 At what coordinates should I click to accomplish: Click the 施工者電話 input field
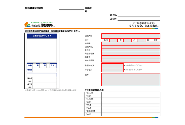point(131,61)
